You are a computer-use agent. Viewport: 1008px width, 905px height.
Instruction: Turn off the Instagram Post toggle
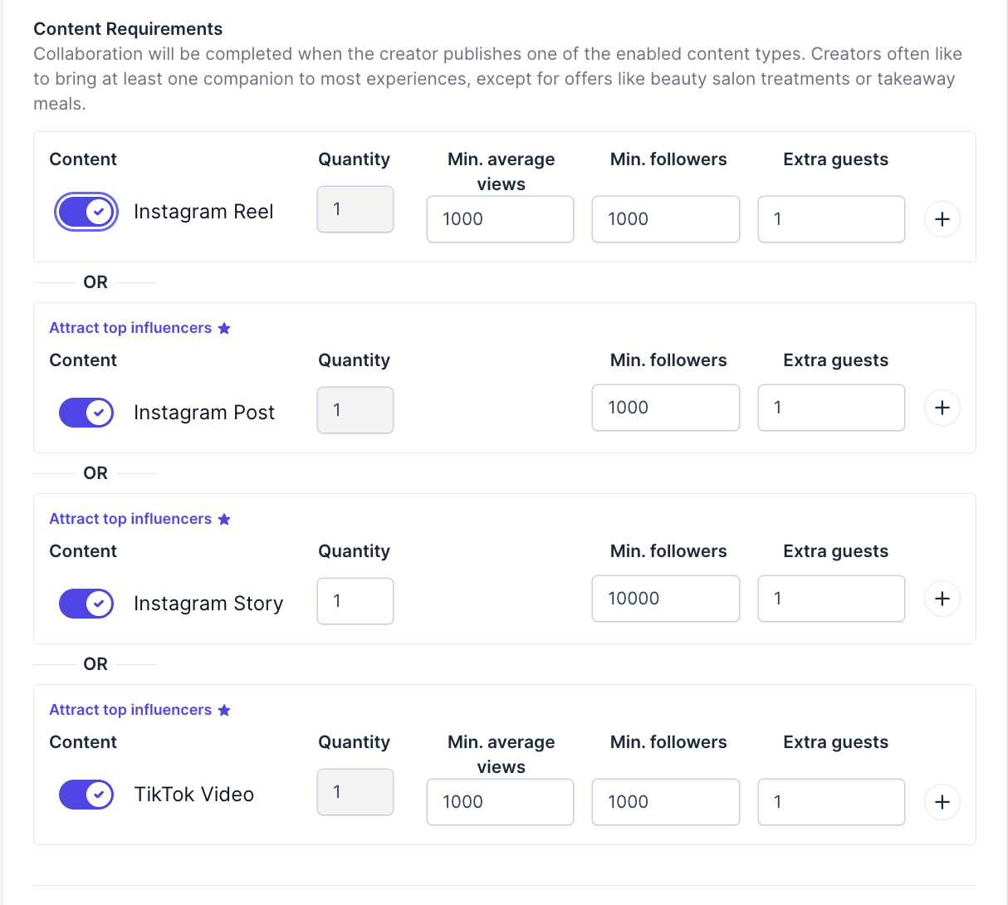(86, 413)
